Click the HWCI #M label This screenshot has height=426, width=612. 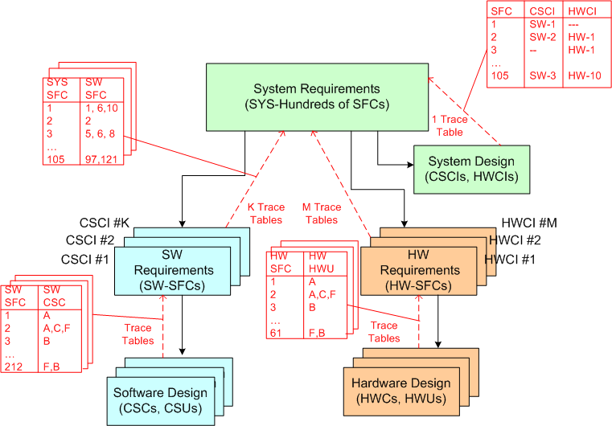click(x=525, y=222)
